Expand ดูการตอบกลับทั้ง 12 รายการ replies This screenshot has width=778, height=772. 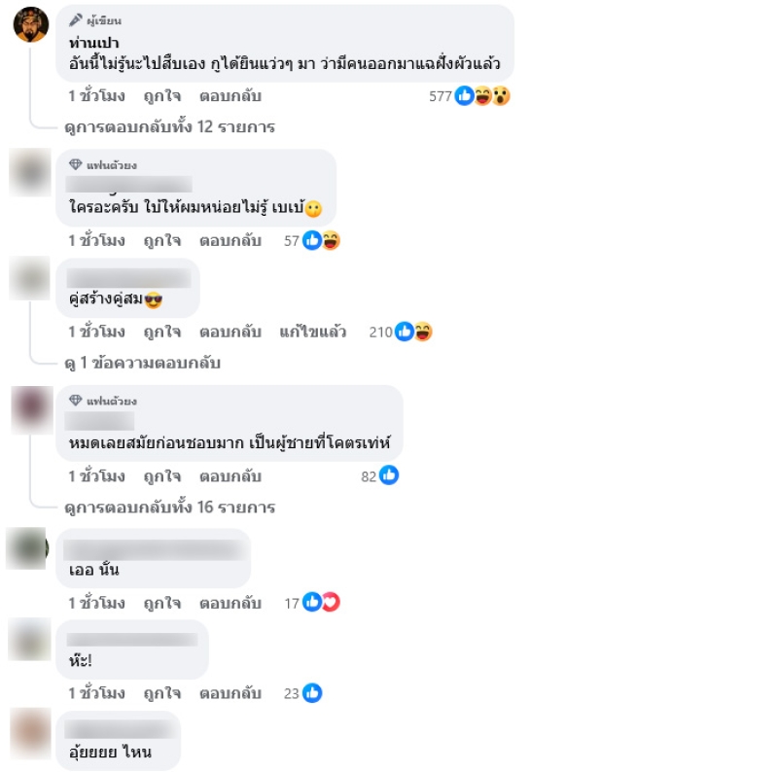pyautogui.click(x=169, y=127)
